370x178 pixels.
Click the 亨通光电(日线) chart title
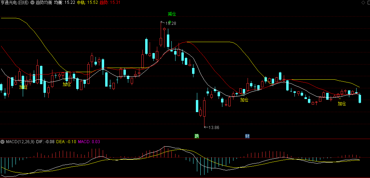14,3
